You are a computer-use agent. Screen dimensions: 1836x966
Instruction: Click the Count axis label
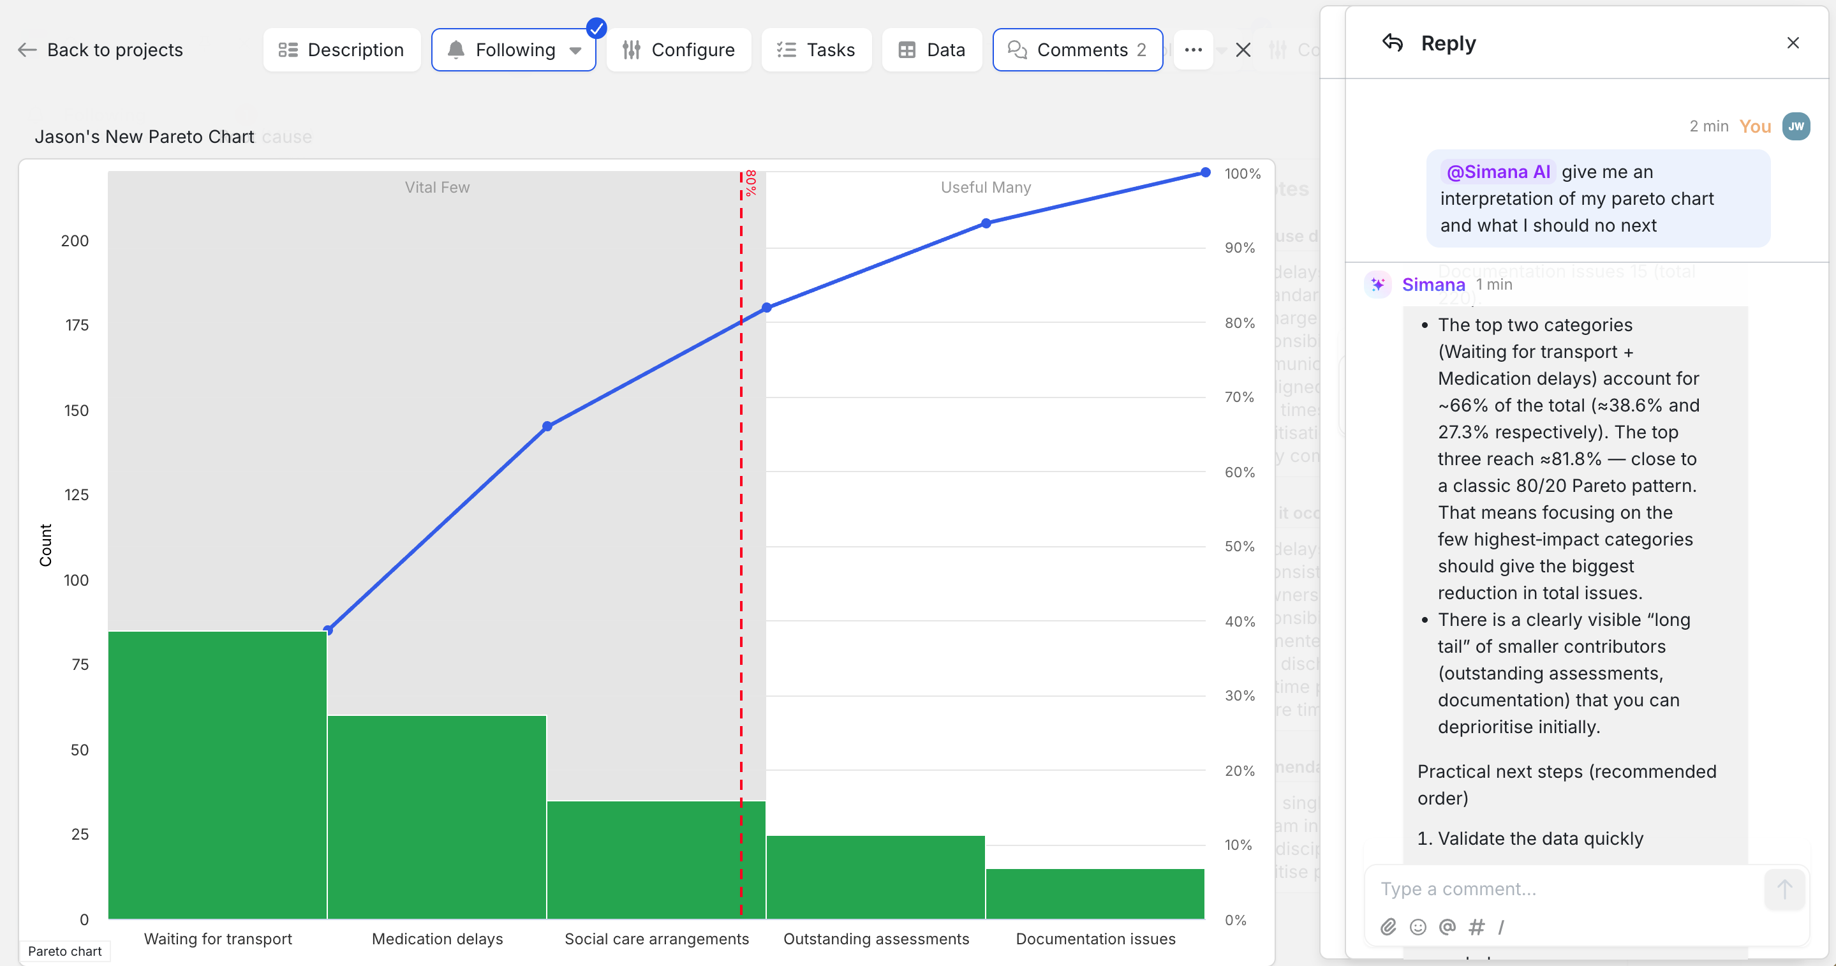46,546
